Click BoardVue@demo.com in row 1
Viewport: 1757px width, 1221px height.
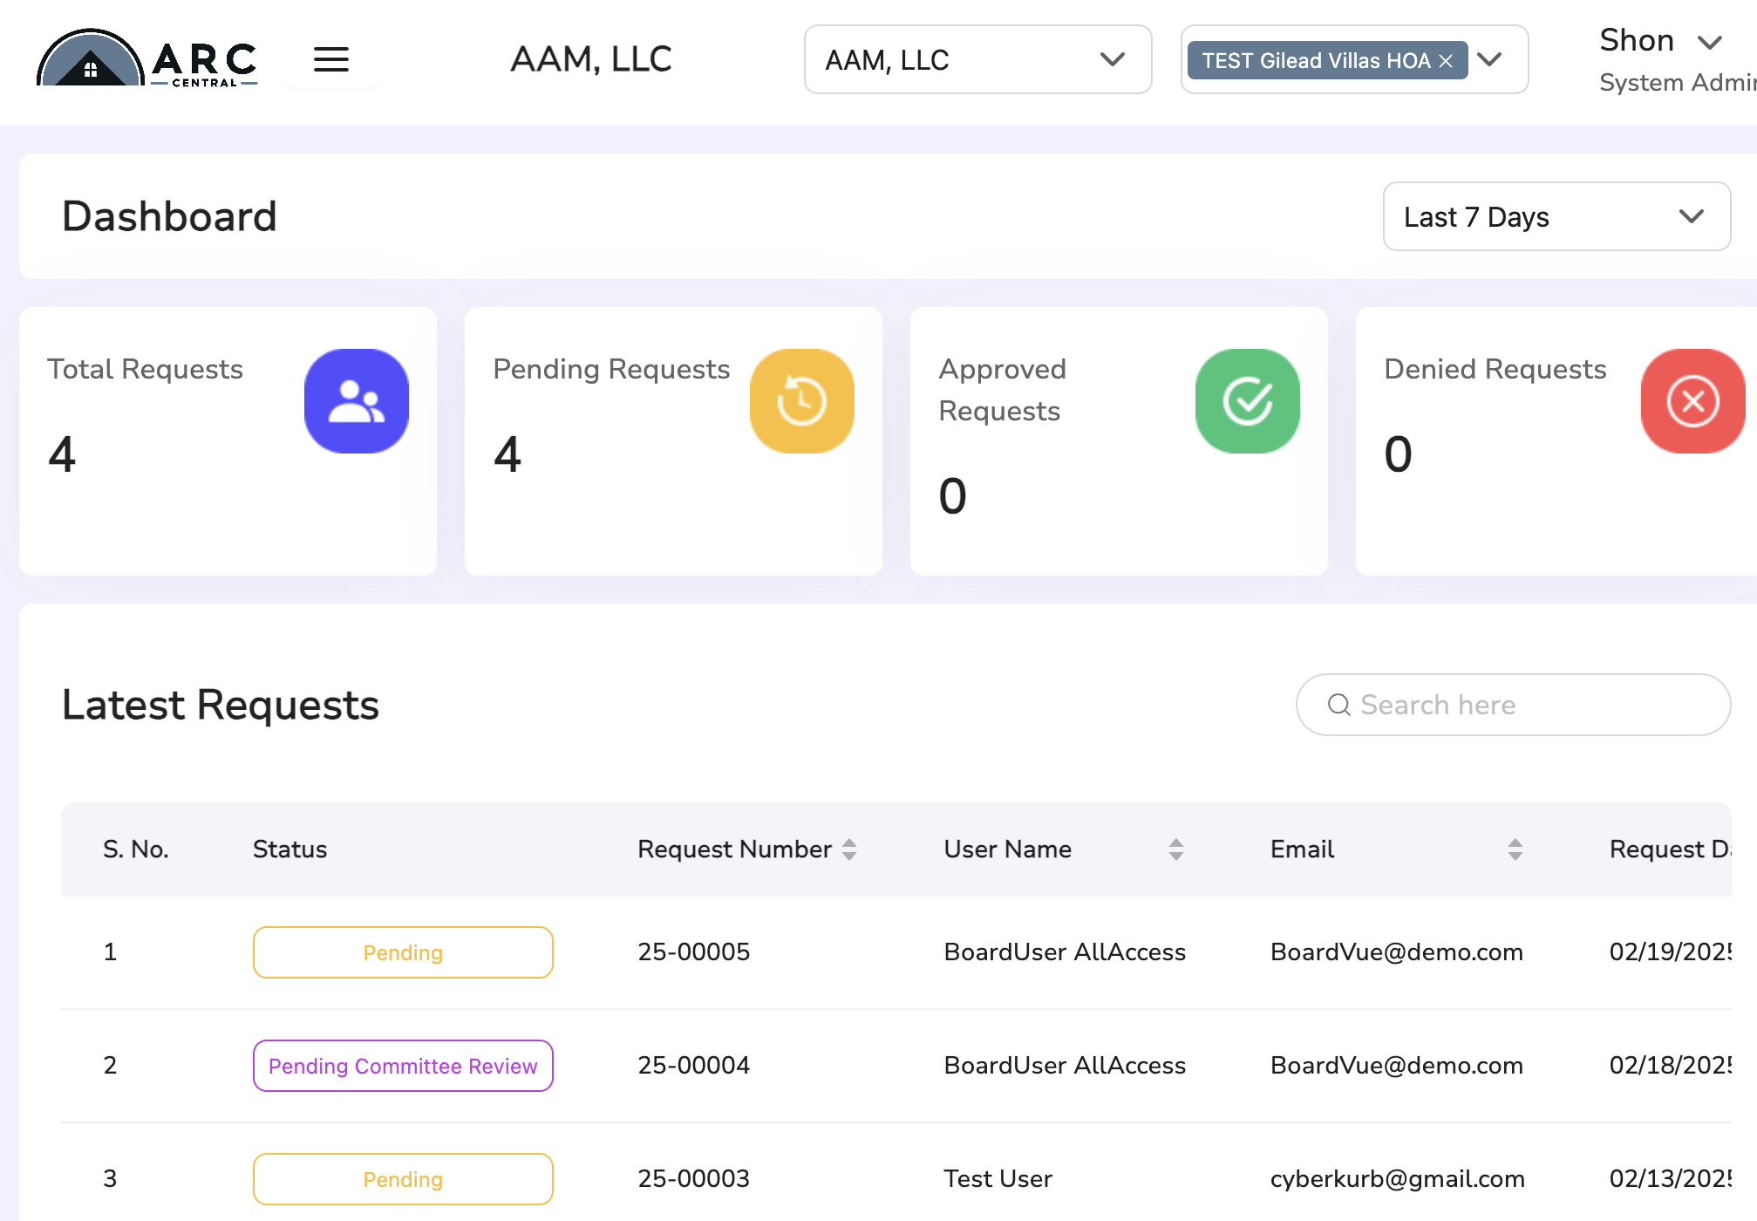point(1397,952)
